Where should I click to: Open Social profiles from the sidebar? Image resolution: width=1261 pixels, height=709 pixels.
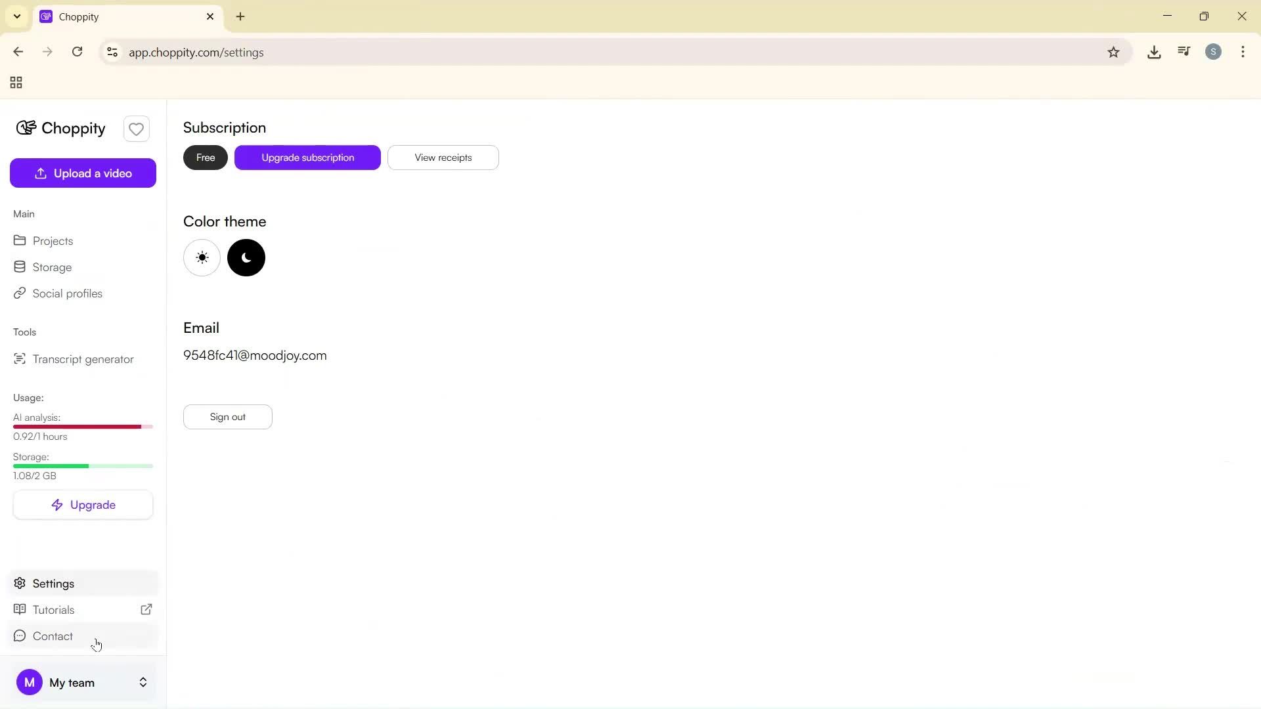tap(68, 293)
